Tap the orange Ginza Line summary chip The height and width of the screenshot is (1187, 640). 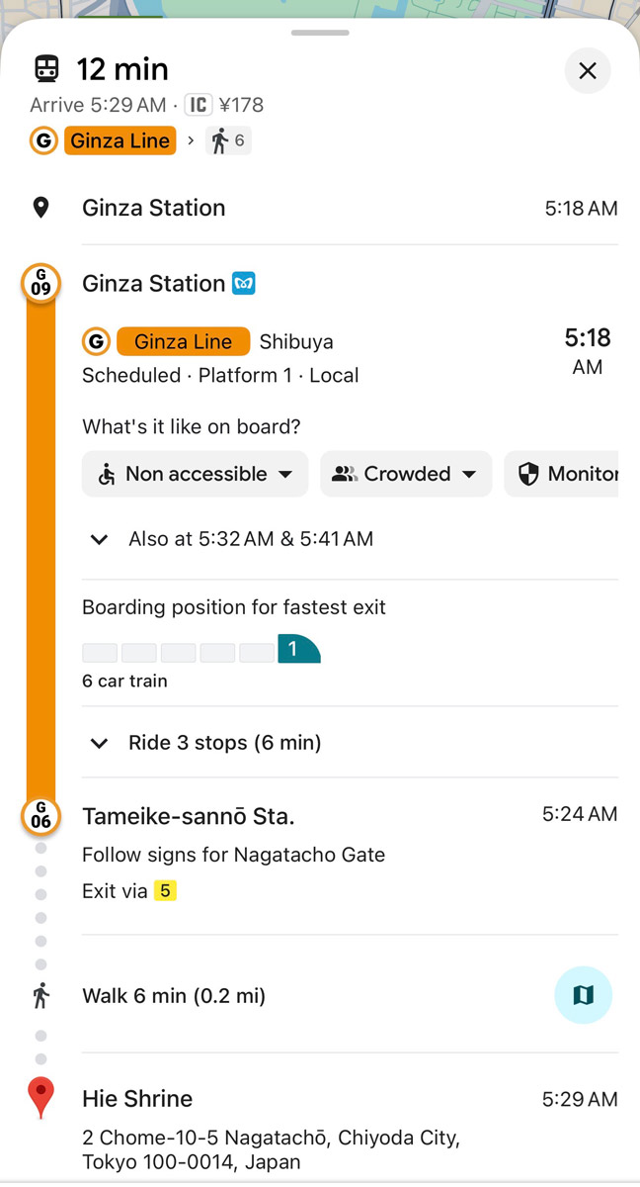click(x=120, y=140)
